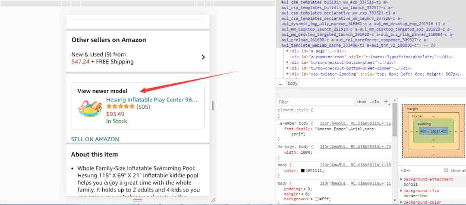
Task: Click the breadcrumb ellipsis button
Action: (x=280, y=84)
